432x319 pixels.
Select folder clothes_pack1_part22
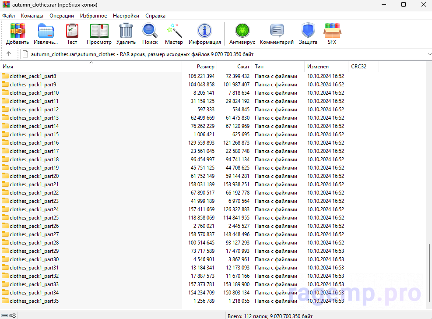pos(34,192)
